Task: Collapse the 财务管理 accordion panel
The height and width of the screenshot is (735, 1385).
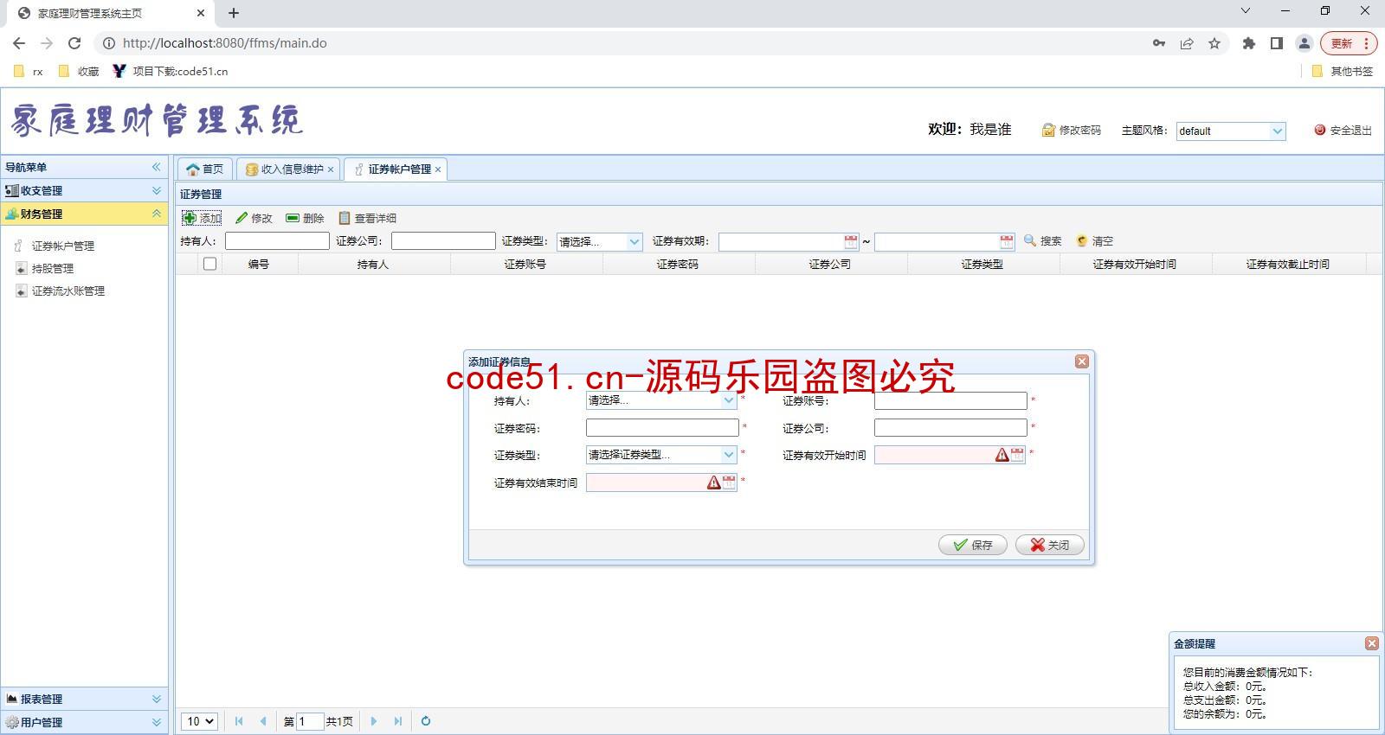Action: (85, 214)
